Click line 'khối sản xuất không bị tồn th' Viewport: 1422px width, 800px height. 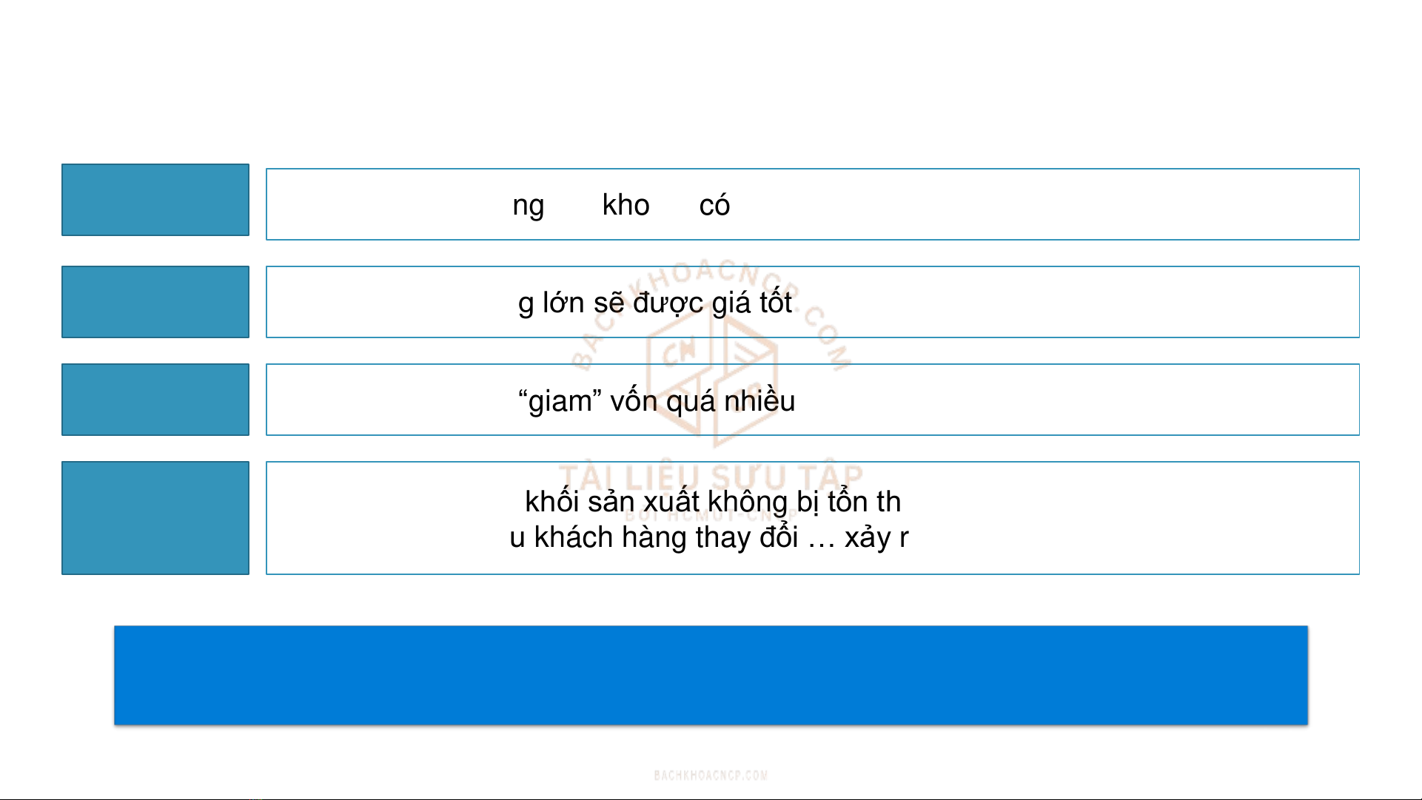tap(712, 502)
